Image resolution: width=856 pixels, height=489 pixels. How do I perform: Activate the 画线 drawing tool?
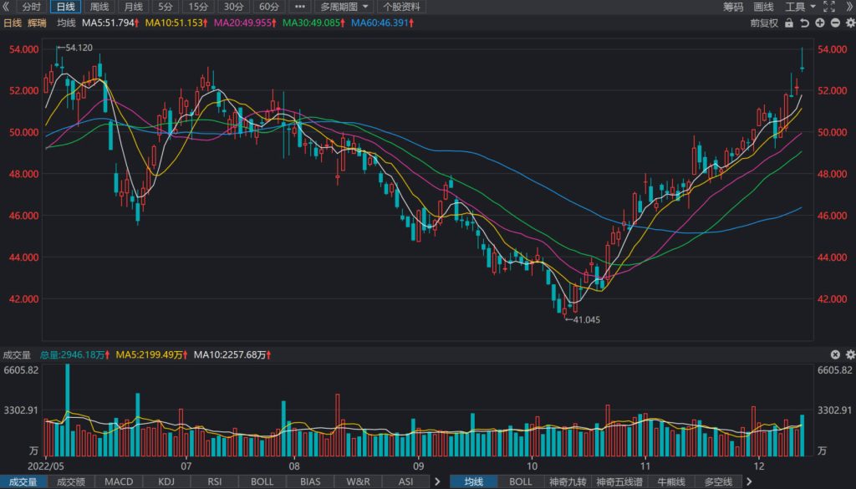tap(764, 7)
